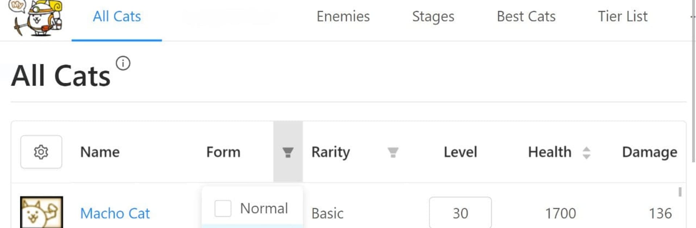The height and width of the screenshot is (228, 696).
Task: Click the Level column header
Action: (460, 152)
